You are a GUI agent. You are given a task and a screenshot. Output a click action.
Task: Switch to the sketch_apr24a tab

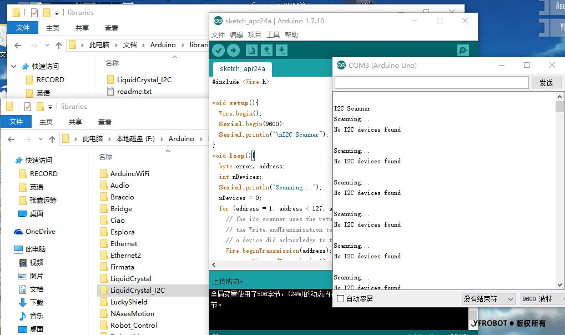[x=242, y=68]
